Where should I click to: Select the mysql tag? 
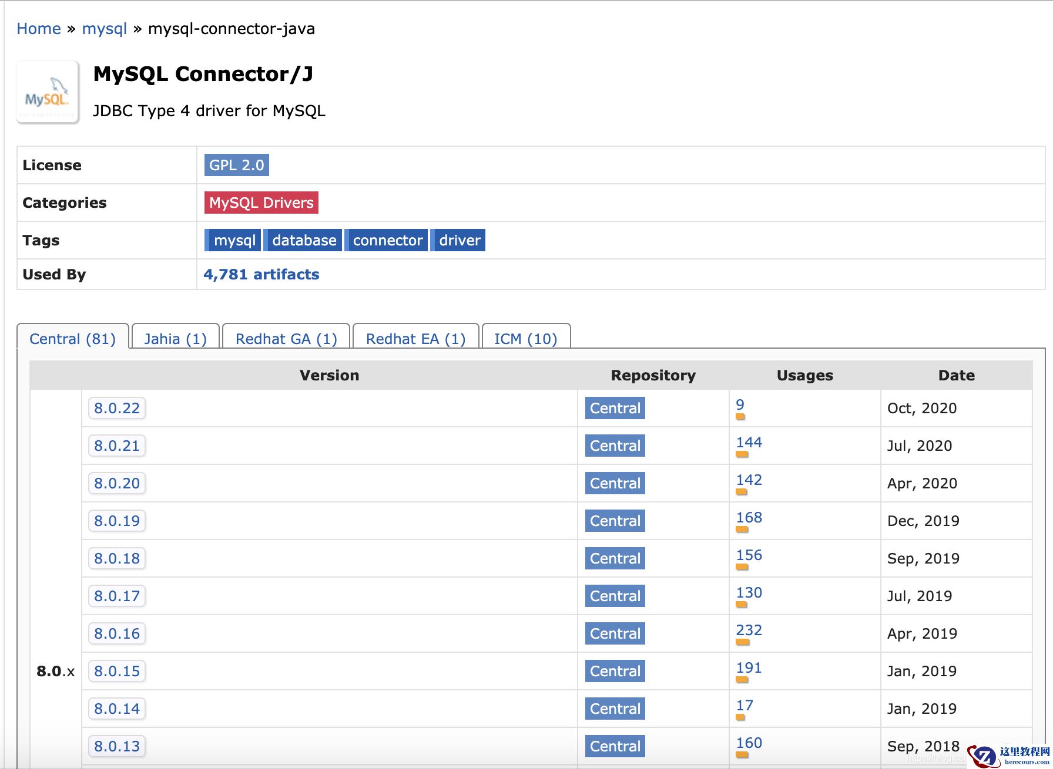[x=233, y=240]
